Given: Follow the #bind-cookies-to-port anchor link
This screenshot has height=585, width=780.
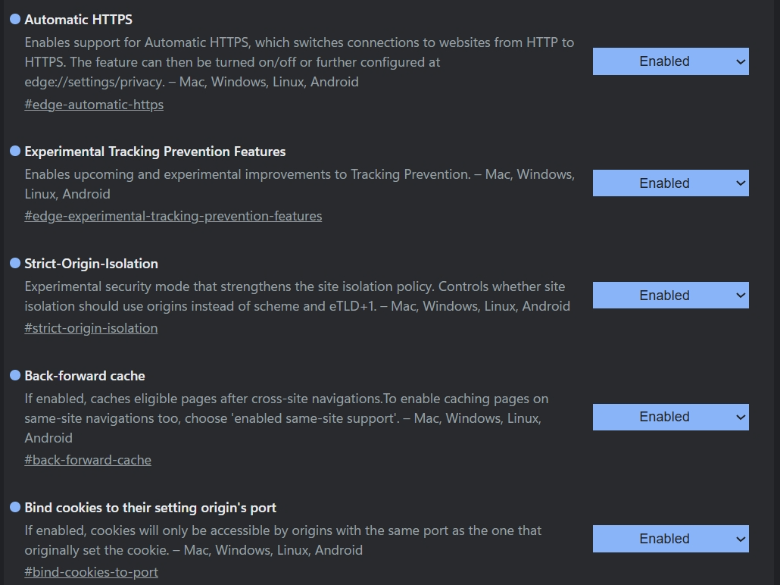Looking at the screenshot, I should (91, 572).
